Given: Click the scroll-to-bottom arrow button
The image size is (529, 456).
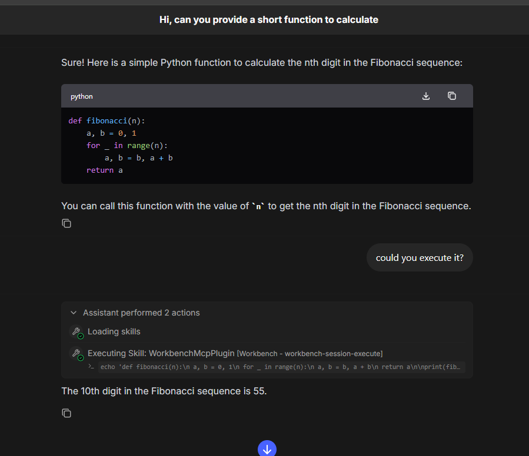Looking at the screenshot, I should tap(267, 448).
